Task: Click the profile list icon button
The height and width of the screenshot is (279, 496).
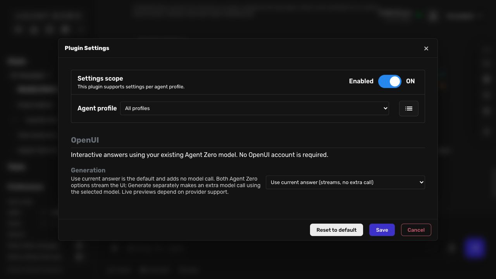Action: pyautogui.click(x=409, y=108)
